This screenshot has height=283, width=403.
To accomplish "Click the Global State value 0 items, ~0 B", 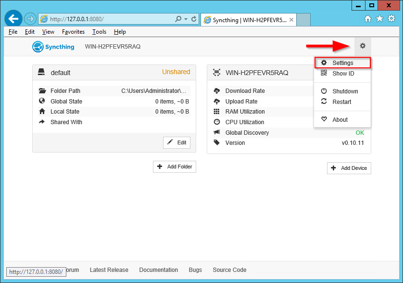I will tap(172, 102).
